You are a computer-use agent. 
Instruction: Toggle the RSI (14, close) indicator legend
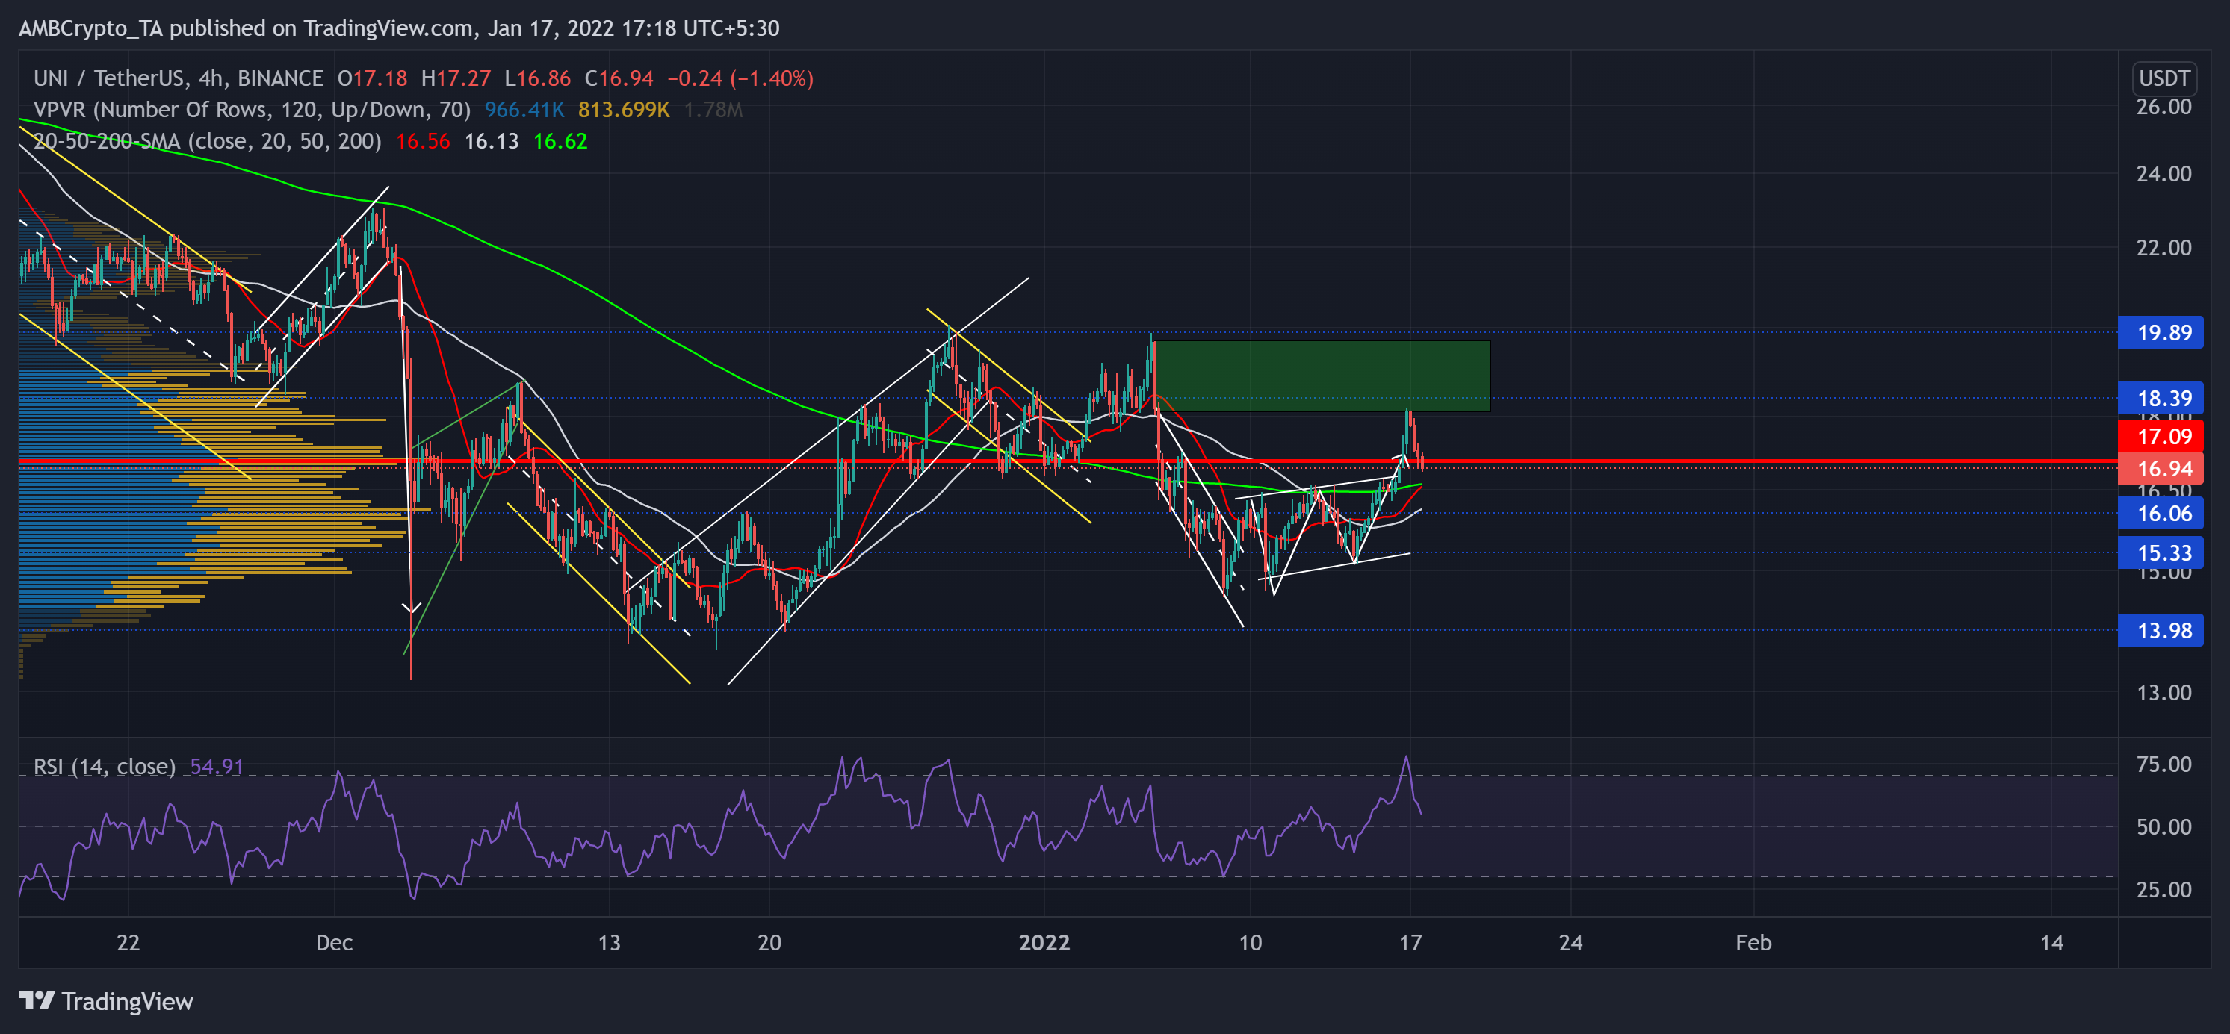pyautogui.click(x=104, y=767)
